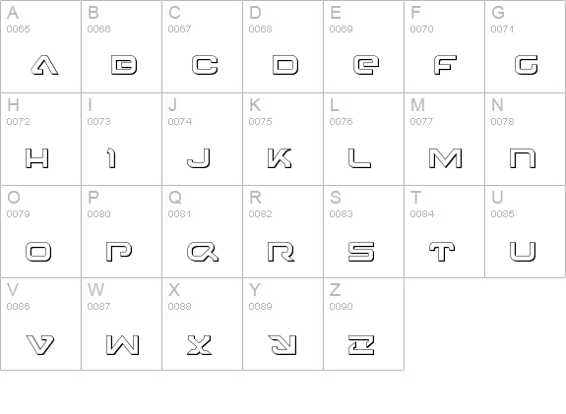This screenshot has height=414, width=566.
Task: Select the G glyph with code 0071
Action: pos(527,65)
